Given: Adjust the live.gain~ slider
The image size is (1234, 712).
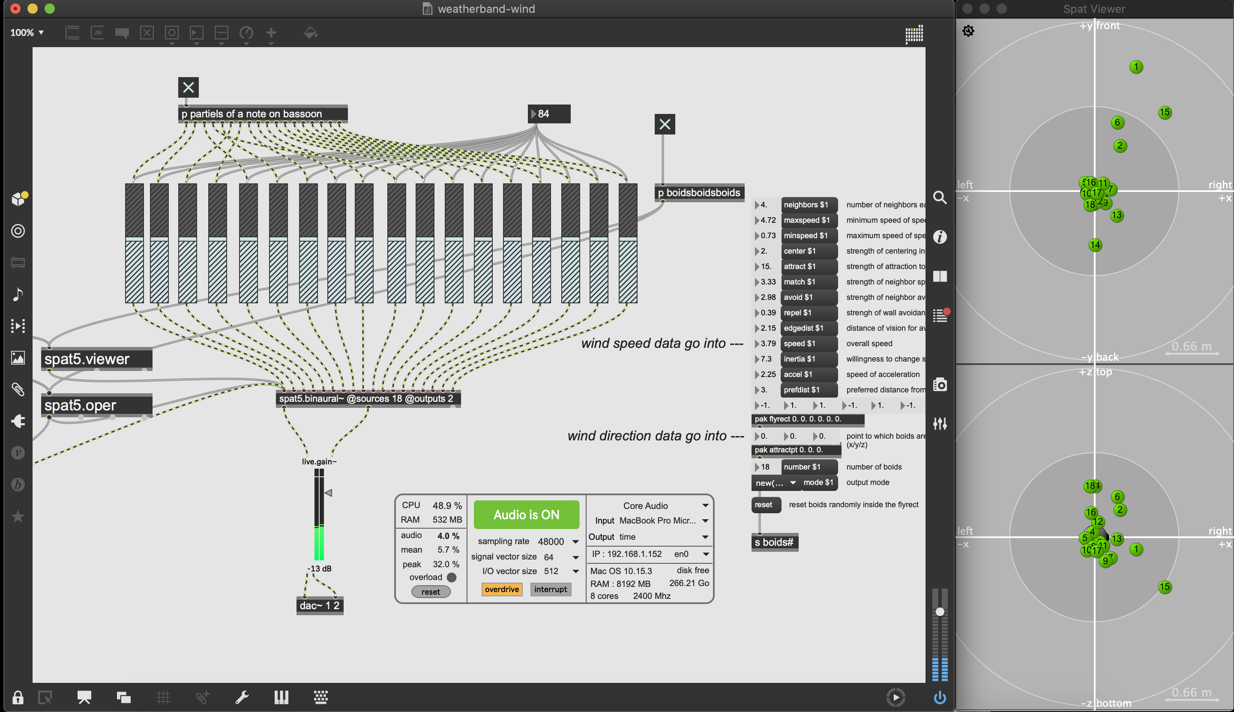Looking at the screenshot, I should (319, 515).
